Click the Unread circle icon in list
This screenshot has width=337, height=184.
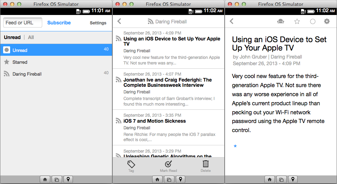click(7, 50)
